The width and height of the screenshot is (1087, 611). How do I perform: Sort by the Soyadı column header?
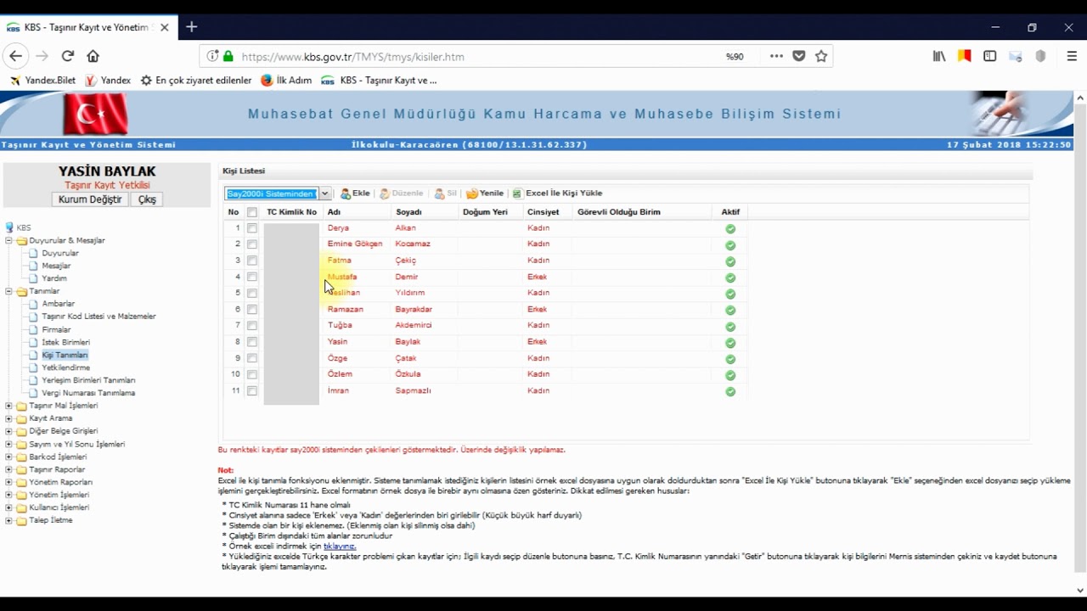pos(408,212)
